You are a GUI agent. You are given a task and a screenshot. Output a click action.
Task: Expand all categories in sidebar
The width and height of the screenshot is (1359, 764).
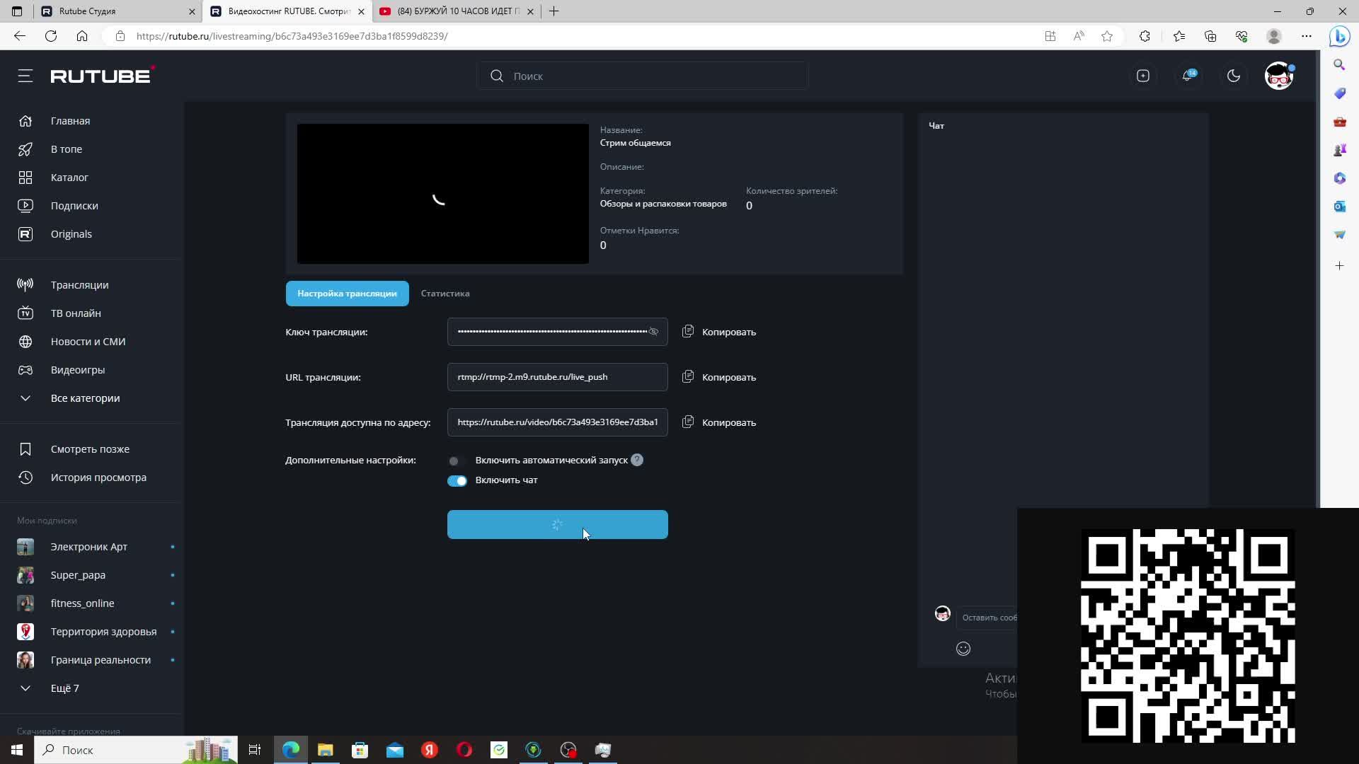[x=85, y=398]
